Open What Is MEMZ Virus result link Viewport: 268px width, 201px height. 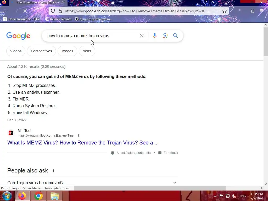click(x=83, y=143)
